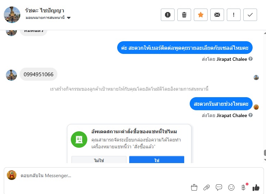Click the phone number 0994951066 message
This screenshot has height=194, width=266.
38,75
